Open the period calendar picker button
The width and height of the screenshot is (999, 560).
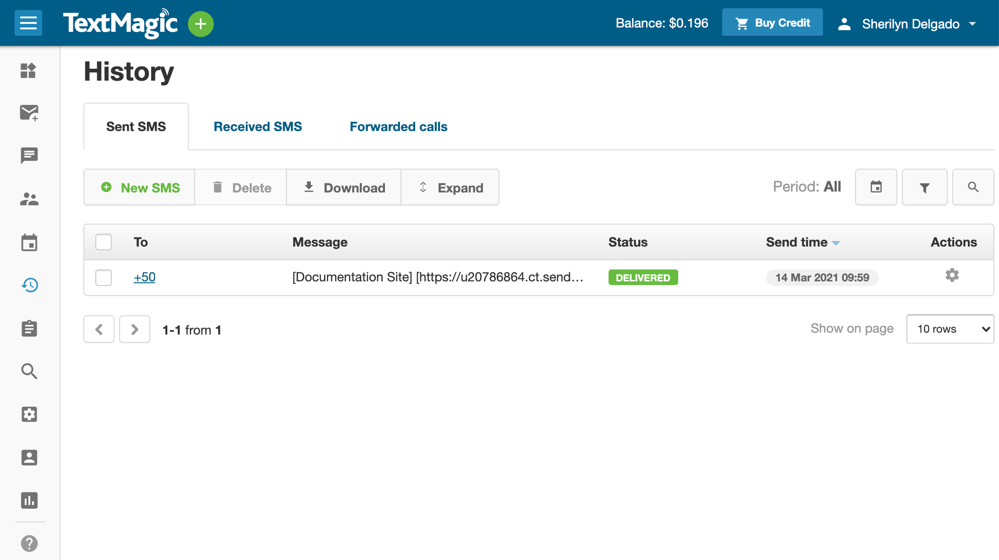click(x=876, y=187)
